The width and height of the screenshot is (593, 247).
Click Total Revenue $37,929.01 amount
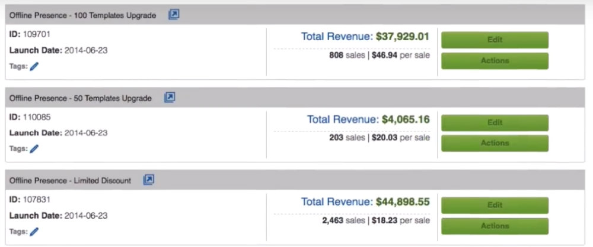402,37
